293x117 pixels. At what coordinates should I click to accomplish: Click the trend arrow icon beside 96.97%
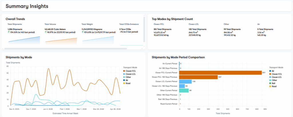point(45,32)
